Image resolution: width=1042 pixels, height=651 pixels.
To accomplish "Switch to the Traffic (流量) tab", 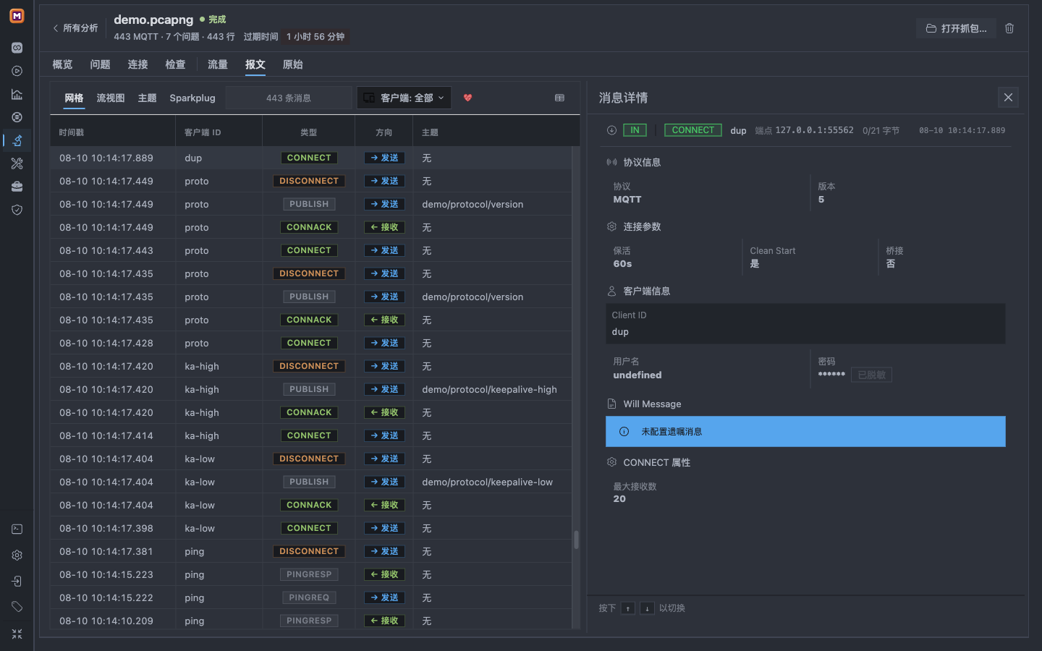I will [218, 64].
